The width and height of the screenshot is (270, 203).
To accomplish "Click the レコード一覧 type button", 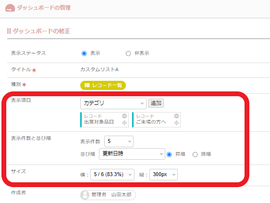I will (103, 85).
